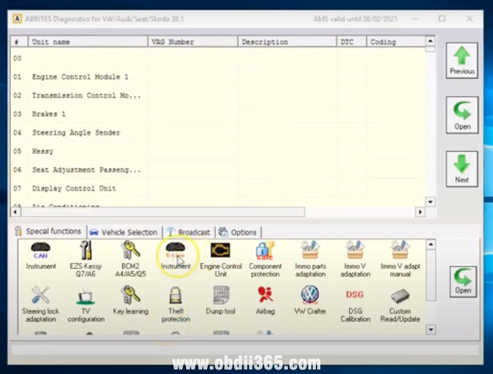Select Steering lock adaptation icon
Image resolution: width=493 pixels, height=374 pixels.
[x=40, y=304]
